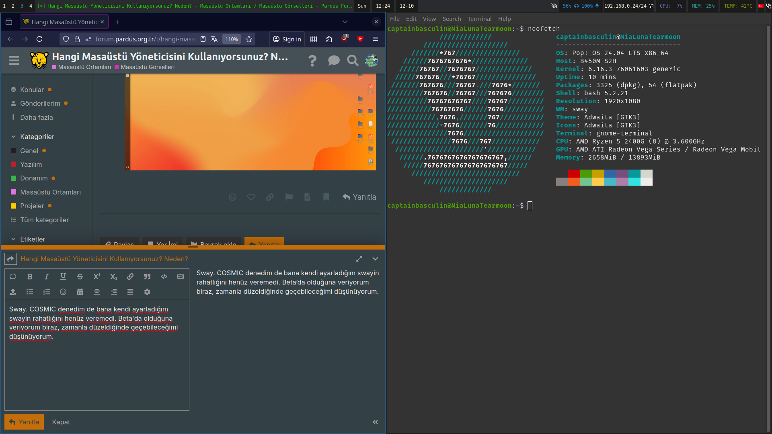772x434 pixels.
Task: Open the Terminal menu in gnome-terminal
Action: point(479,19)
